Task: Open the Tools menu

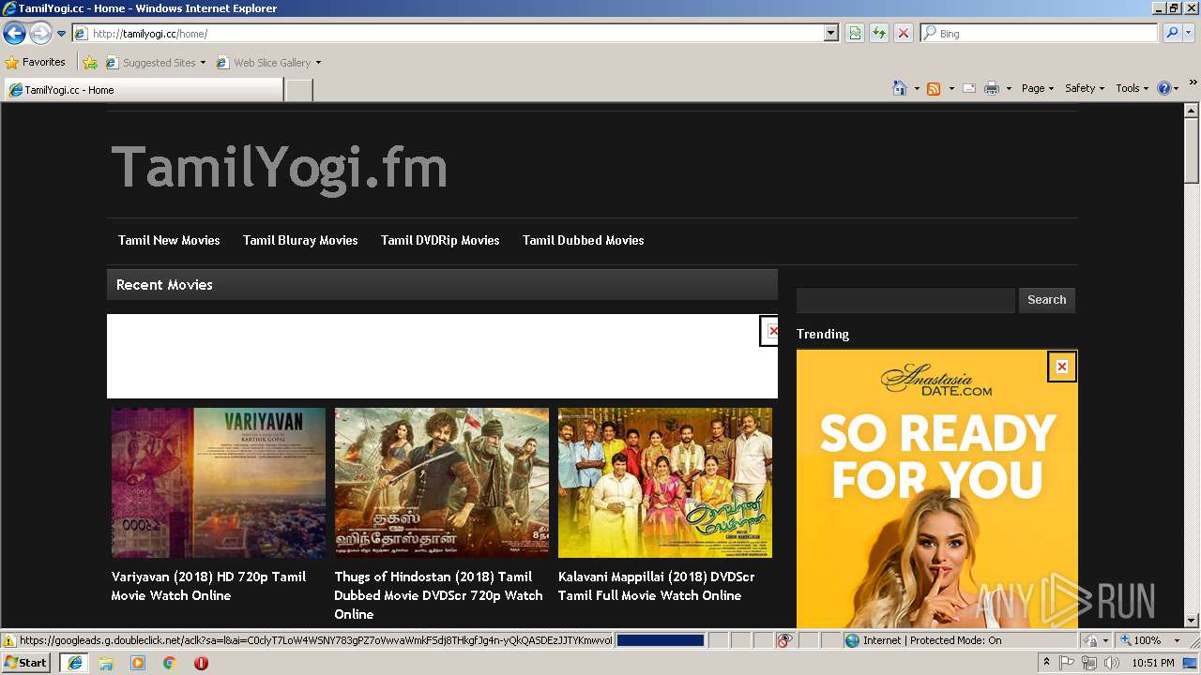Action: click(x=1132, y=88)
